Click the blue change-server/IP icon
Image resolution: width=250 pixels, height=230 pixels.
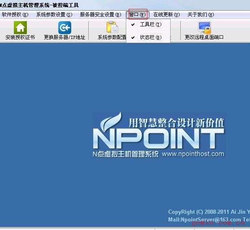point(65,28)
